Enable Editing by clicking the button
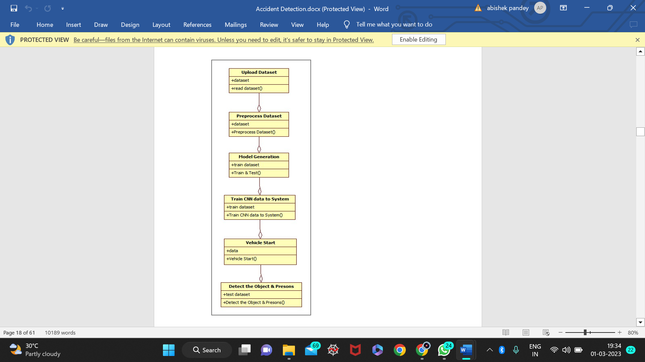This screenshot has height=362, width=645. click(418, 39)
